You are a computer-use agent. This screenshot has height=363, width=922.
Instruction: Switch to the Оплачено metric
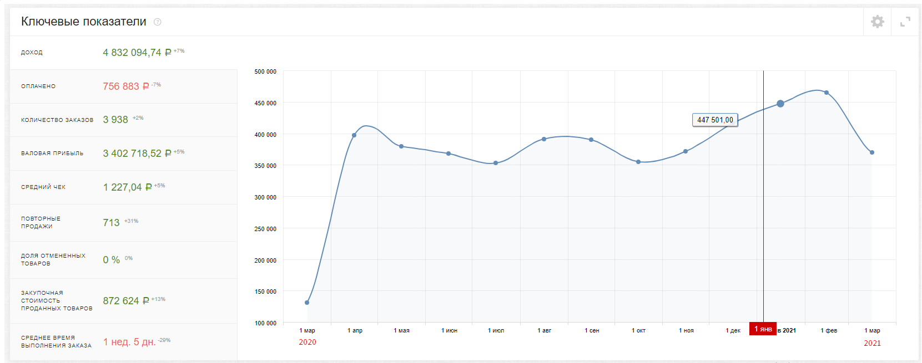(123, 86)
